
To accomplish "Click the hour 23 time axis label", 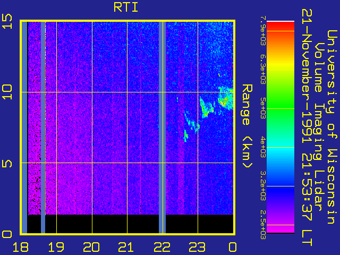I will [x=197, y=247].
